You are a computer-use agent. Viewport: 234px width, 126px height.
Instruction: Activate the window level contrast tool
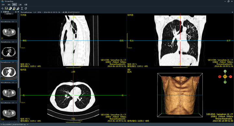[10, 8]
